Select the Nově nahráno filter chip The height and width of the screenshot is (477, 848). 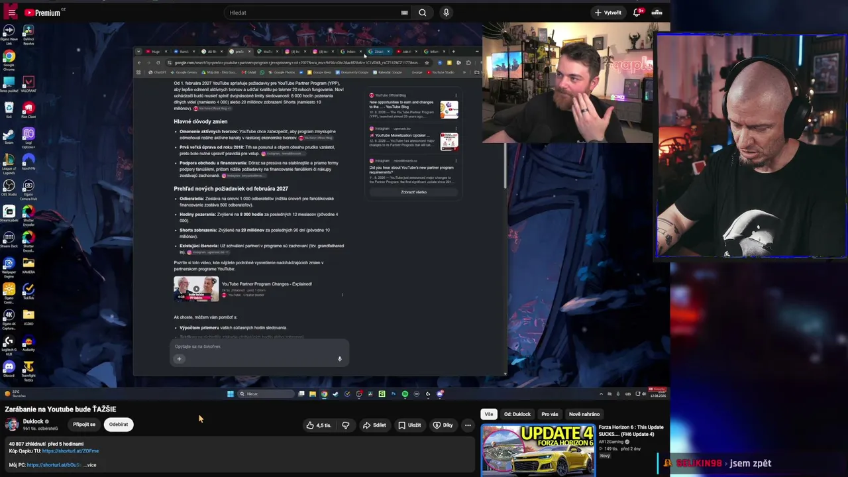point(584,414)
